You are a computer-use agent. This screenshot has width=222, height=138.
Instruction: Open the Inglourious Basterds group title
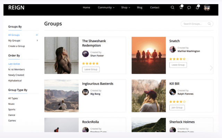98,84
